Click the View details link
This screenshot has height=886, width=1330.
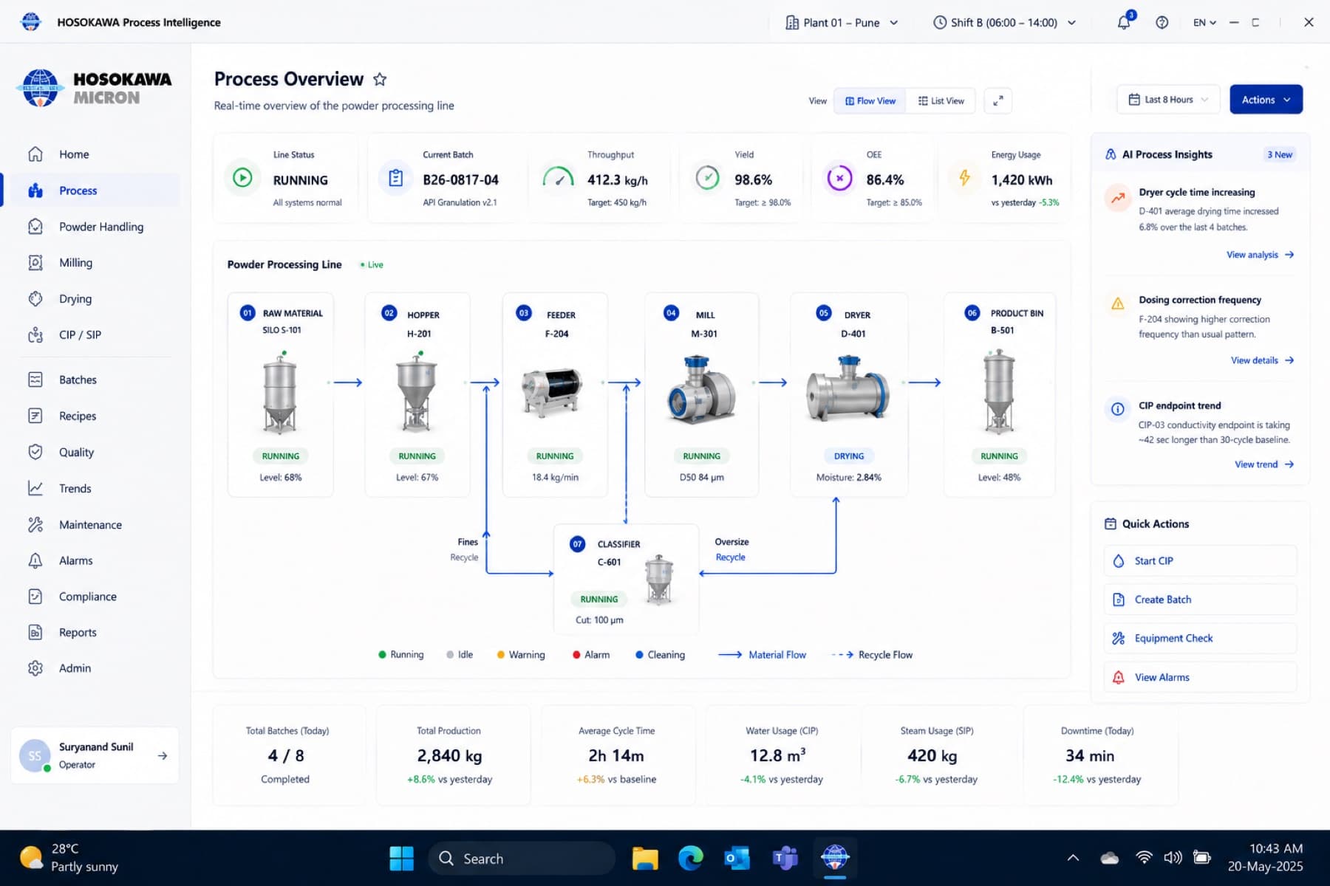click(x=1262, y=360)
